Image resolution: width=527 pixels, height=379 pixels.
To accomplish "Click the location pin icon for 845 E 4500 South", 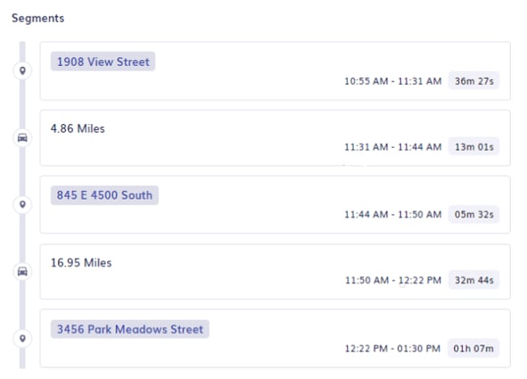I will (x=22, y=204).
